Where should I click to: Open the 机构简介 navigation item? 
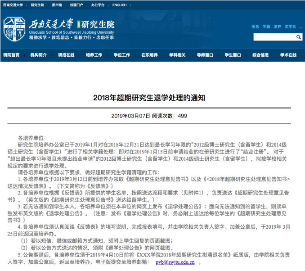[39, 55]
